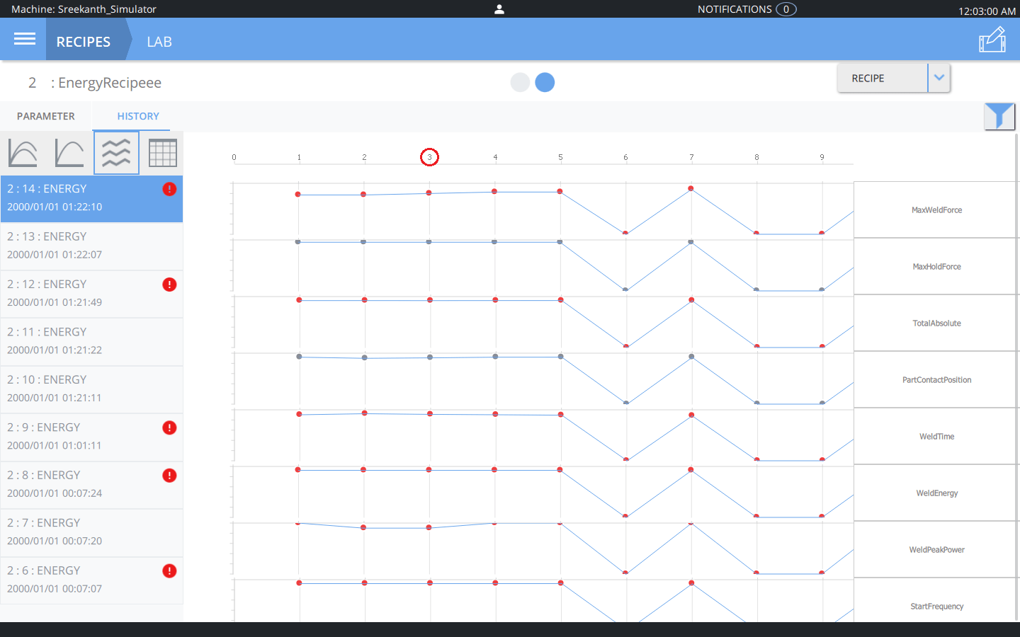This screenshot has height=637, width=1020.
Task: Click the alert icon on record 2:14
Action: pos(169,188)
